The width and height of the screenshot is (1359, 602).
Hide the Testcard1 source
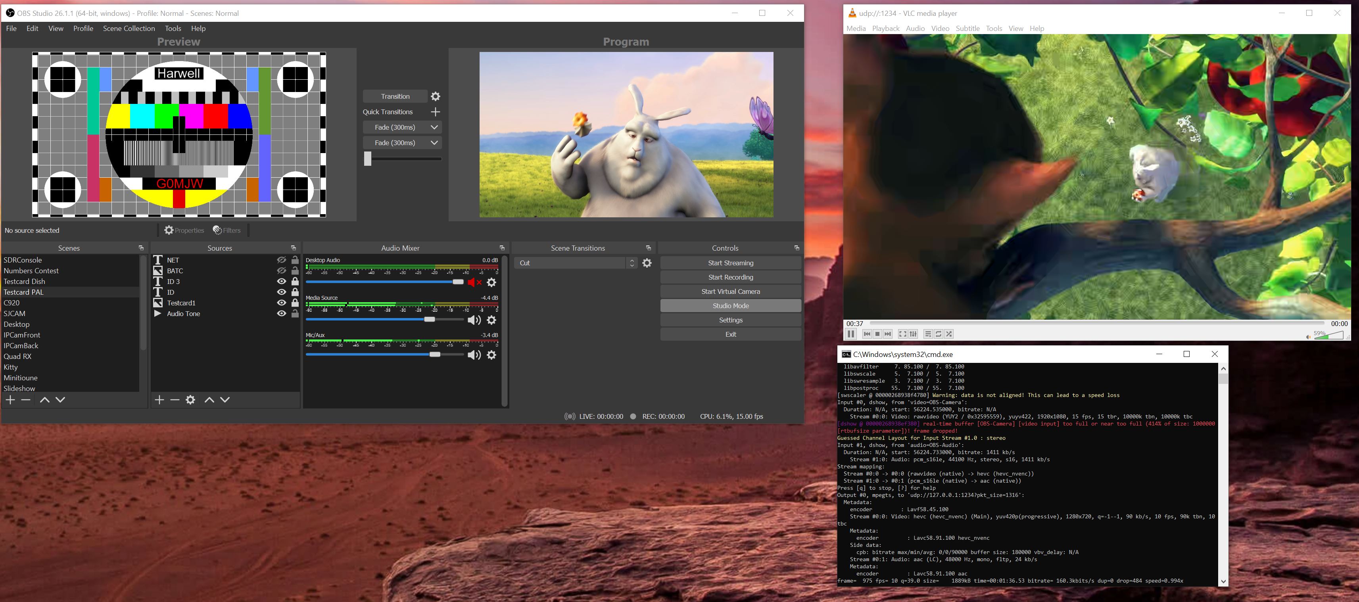(282, 303)
